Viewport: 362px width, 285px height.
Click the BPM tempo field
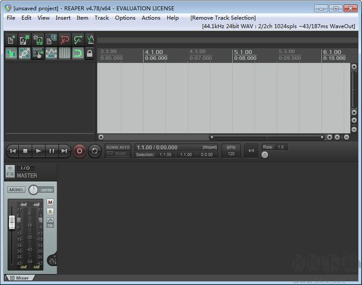coord(230,150)
